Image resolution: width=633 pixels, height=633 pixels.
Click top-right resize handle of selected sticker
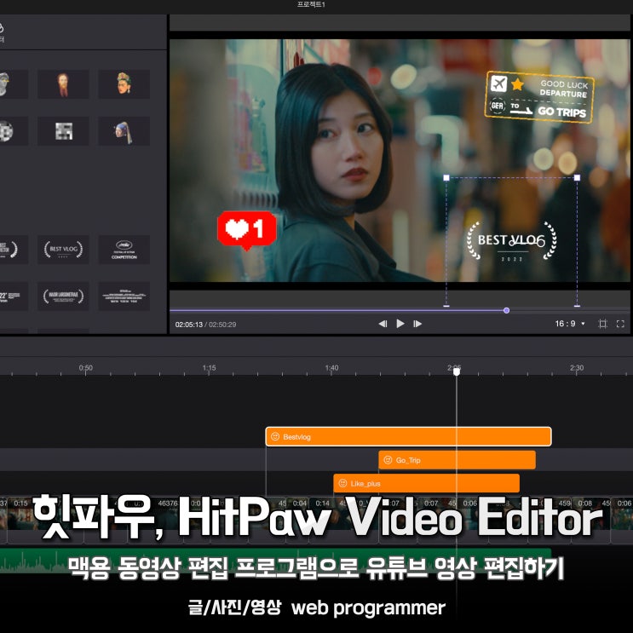[577, 177]
